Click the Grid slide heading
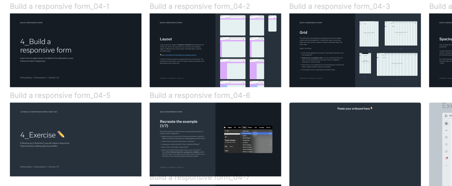 tap(303, 33)
